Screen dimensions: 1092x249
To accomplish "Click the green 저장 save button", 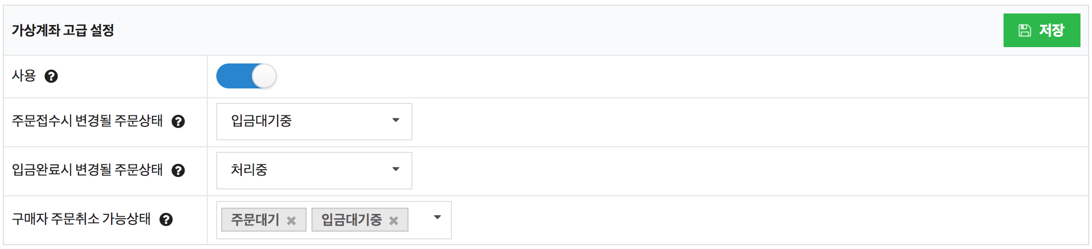I will click(x=1041, y=30).
